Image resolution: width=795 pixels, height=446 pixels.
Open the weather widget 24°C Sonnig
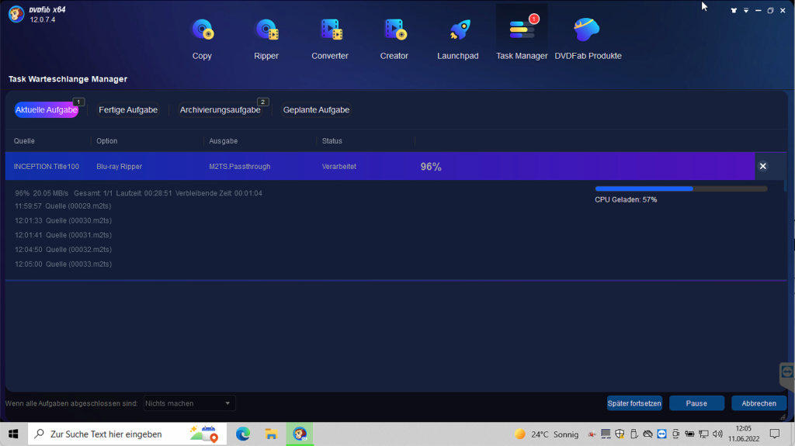click(547, 434)
